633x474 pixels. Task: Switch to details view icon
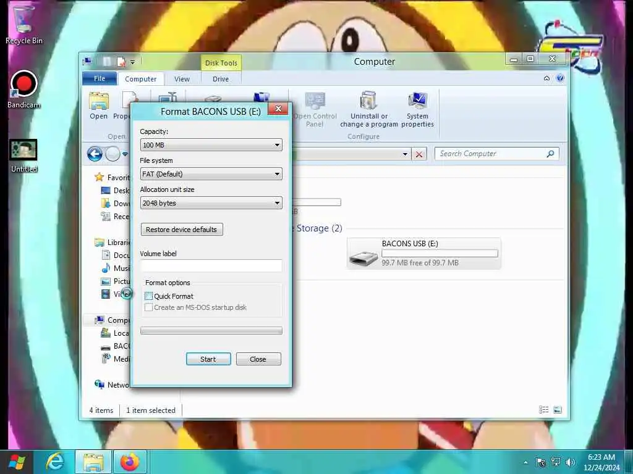(544, 410)
